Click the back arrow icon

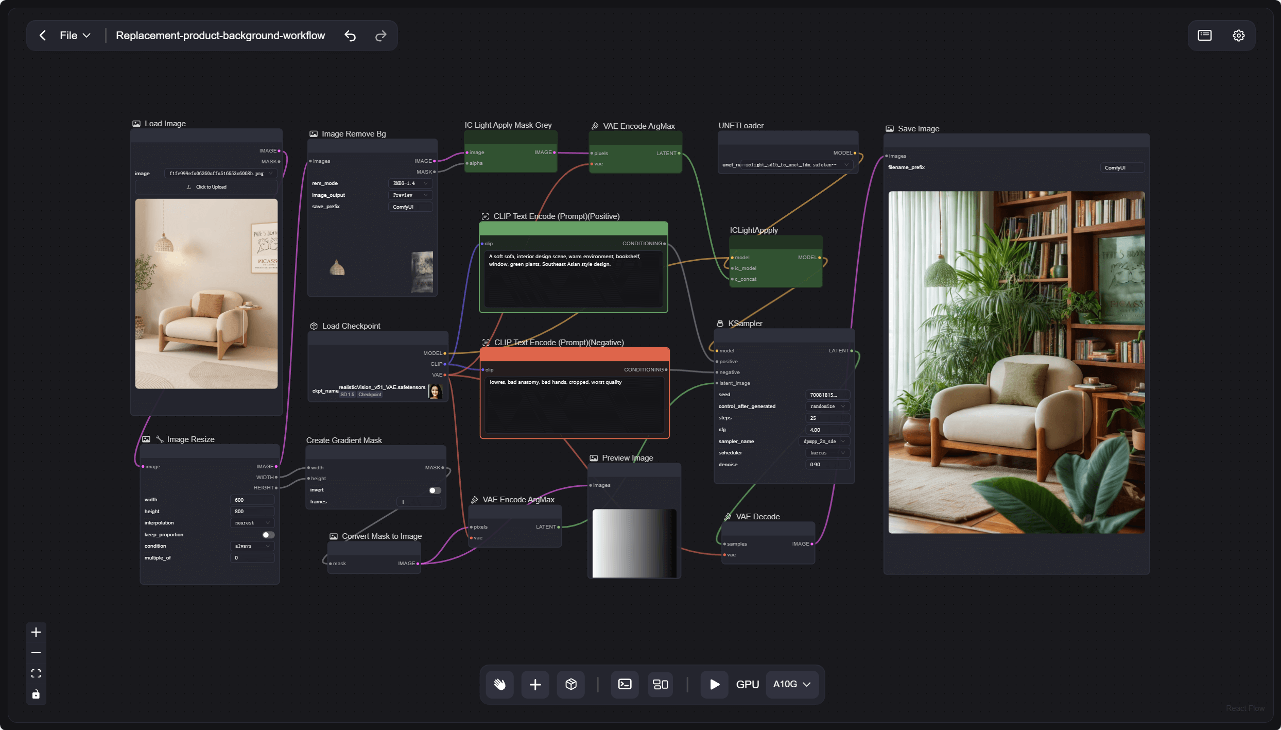[x=43, y=36]
